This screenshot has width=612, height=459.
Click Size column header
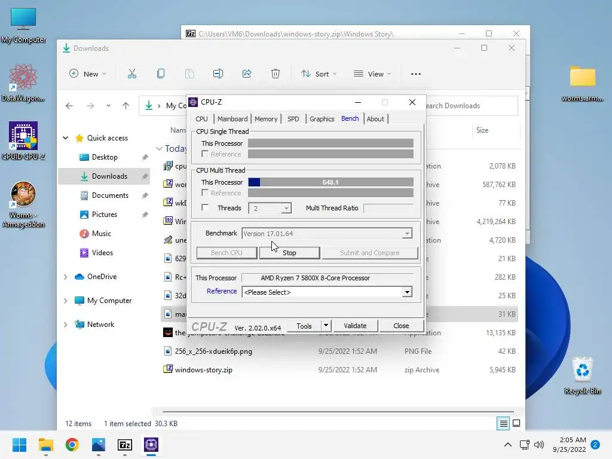[497, 130]
